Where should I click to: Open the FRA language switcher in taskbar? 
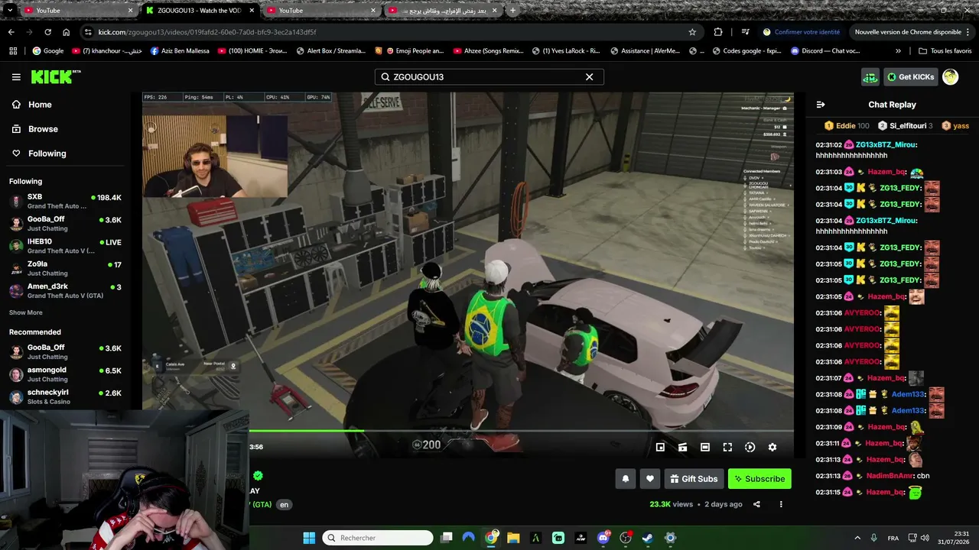point(893,538)
